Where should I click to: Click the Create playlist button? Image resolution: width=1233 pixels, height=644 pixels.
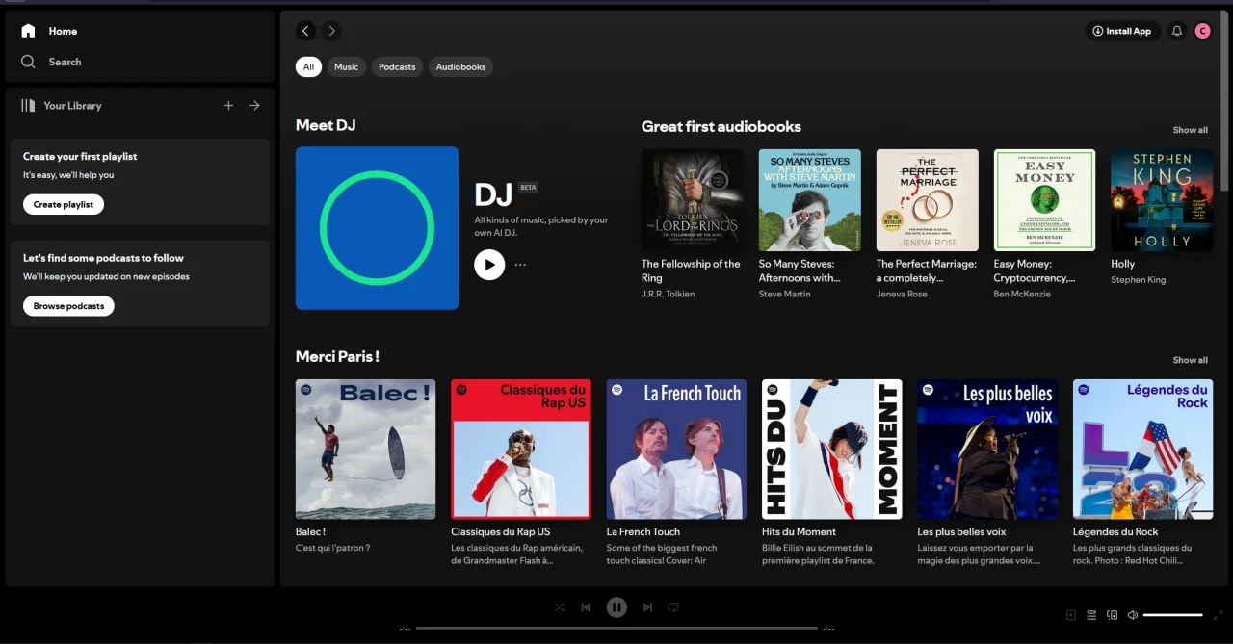click(64, 204)
